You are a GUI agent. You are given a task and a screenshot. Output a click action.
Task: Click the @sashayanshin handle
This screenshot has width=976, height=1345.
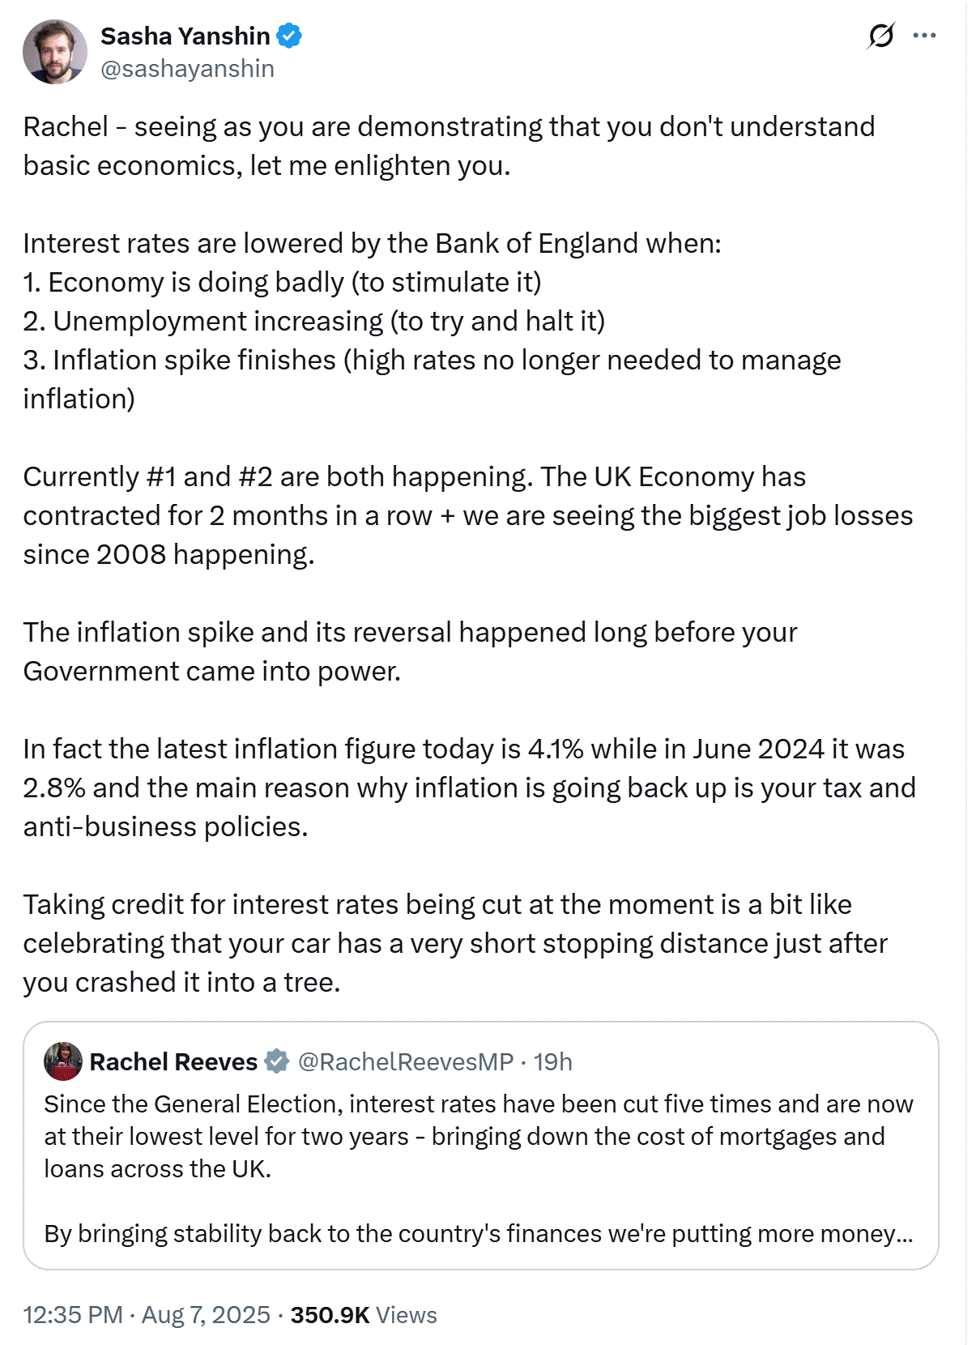(x=187, y=69)
